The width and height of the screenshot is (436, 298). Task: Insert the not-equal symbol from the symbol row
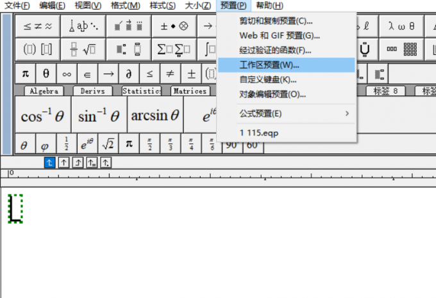[x=170, y=74]
